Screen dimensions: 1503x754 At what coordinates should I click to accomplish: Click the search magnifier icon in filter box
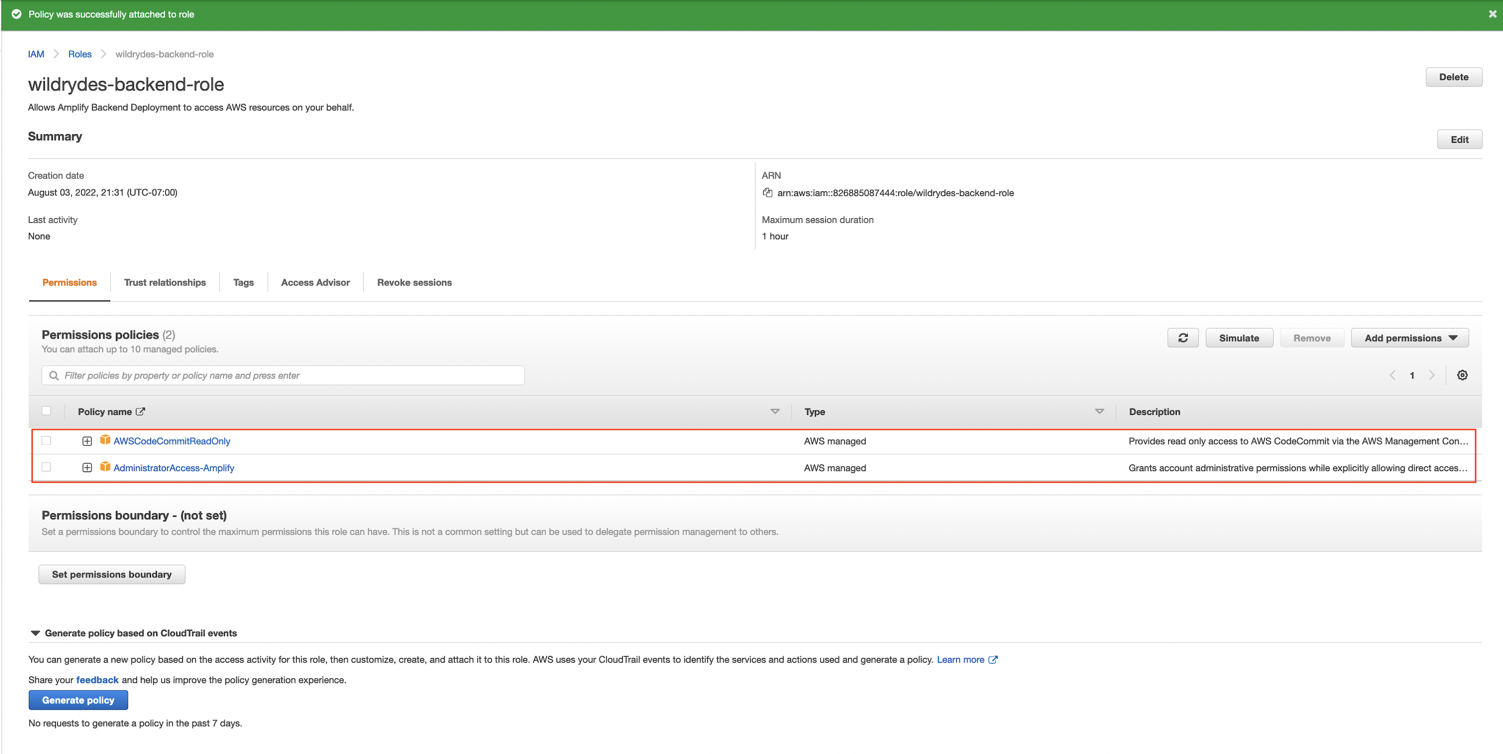pyautogui.click(x=53, y=376)
